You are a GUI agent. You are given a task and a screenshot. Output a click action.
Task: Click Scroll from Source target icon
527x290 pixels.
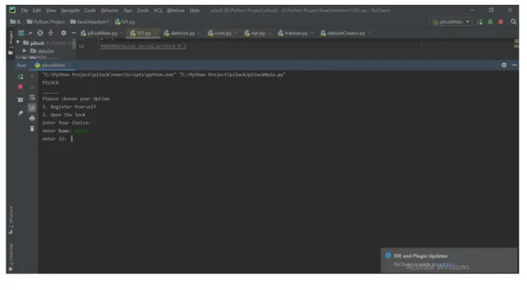click(40, 33)
